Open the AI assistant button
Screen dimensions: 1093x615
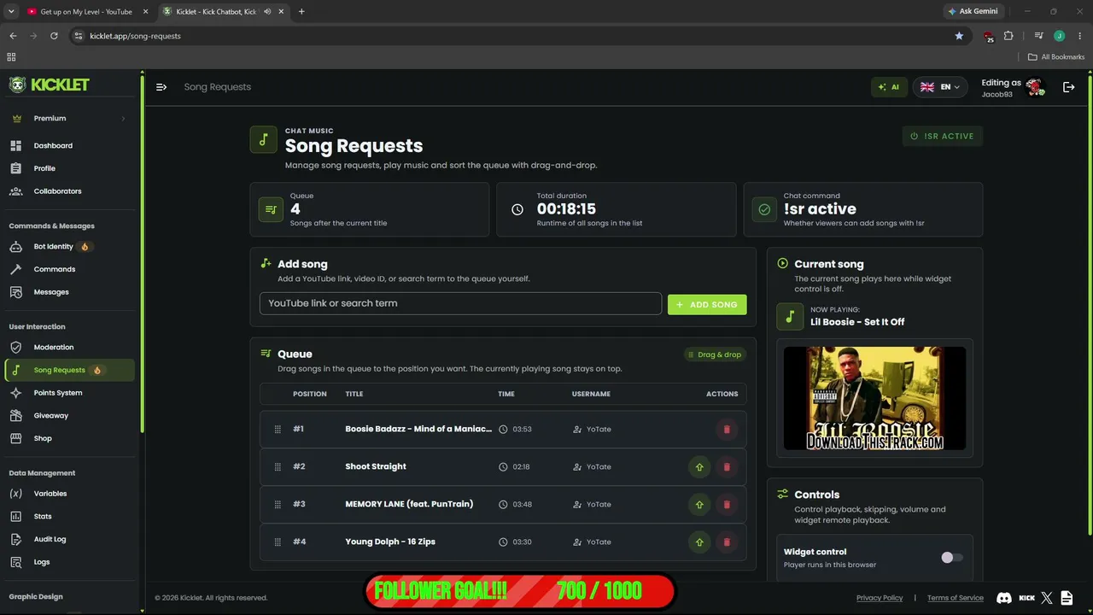(889, 87)
